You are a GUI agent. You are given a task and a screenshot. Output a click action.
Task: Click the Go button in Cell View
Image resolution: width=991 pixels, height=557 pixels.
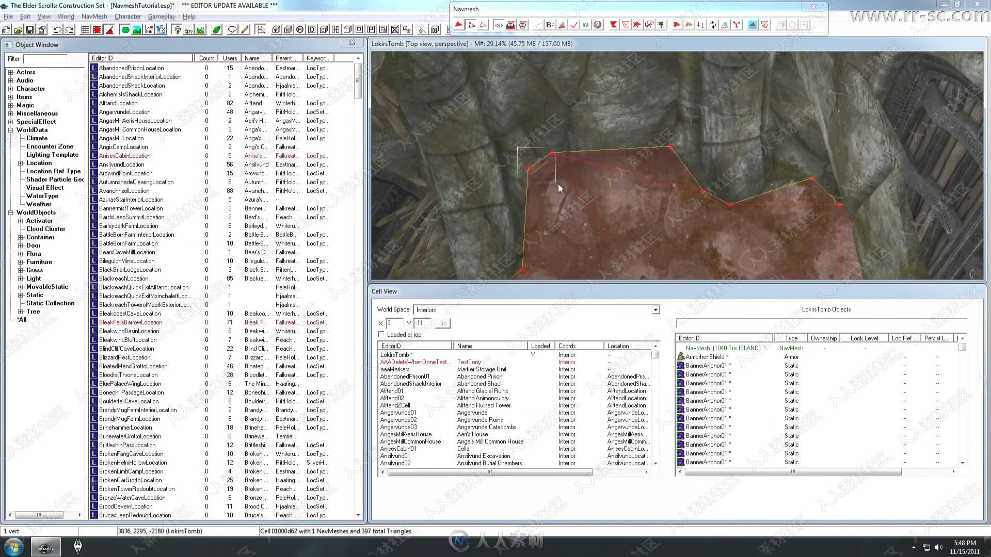tap(442, 322)
